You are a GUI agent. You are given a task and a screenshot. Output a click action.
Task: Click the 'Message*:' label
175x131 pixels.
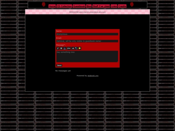[61, 45]
